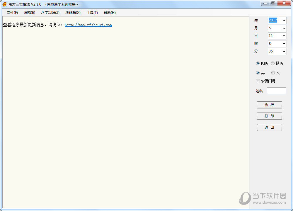The height and width of the screenshot is (211, 293).
Task: Close the 南方三世相法 window
Action: coord(284,3)
